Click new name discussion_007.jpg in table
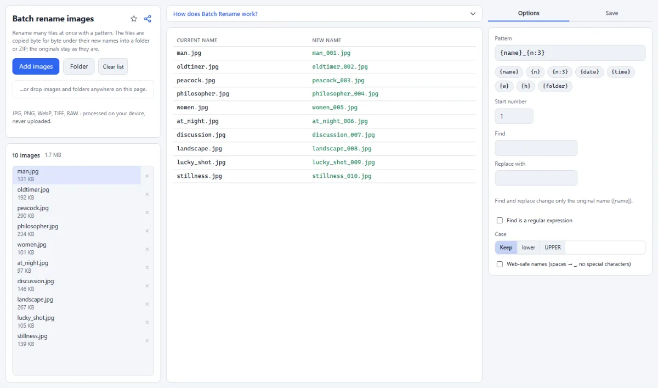This screenshot has width=658, height=388. click(x=344, y=135)
